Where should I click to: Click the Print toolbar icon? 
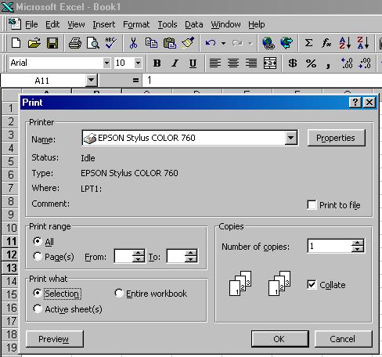[75, 43]
